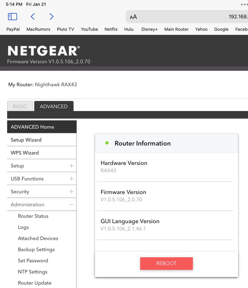The image size is (248, 288).
Task: Open Attached Devices under Administration
Action: point(38,238)
